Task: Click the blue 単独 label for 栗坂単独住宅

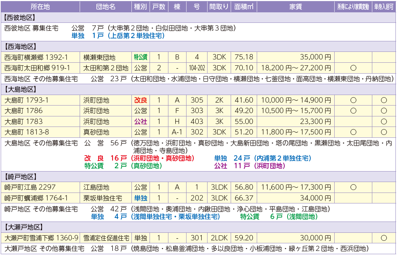Action: [141, 198]
